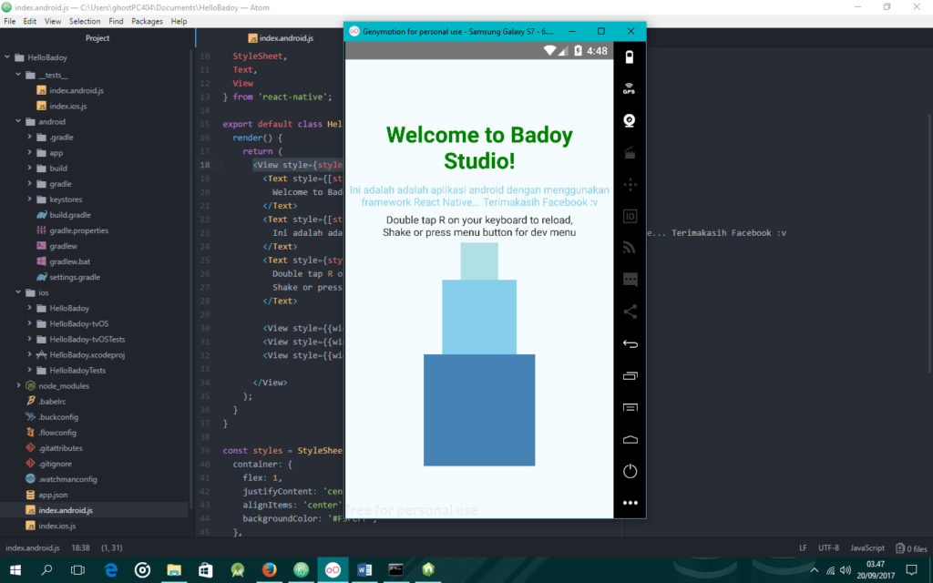Click the Genymotion power button icon
Viewport: 933px width, 583px height.
pos(630,471)
